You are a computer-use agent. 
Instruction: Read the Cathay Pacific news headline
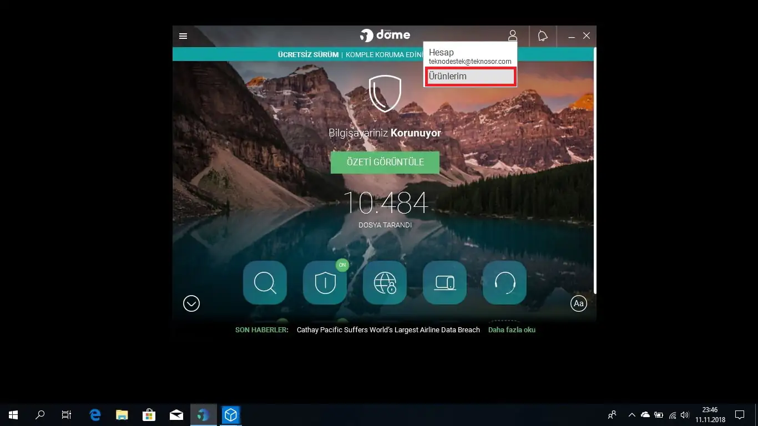[x=388, y=330]
